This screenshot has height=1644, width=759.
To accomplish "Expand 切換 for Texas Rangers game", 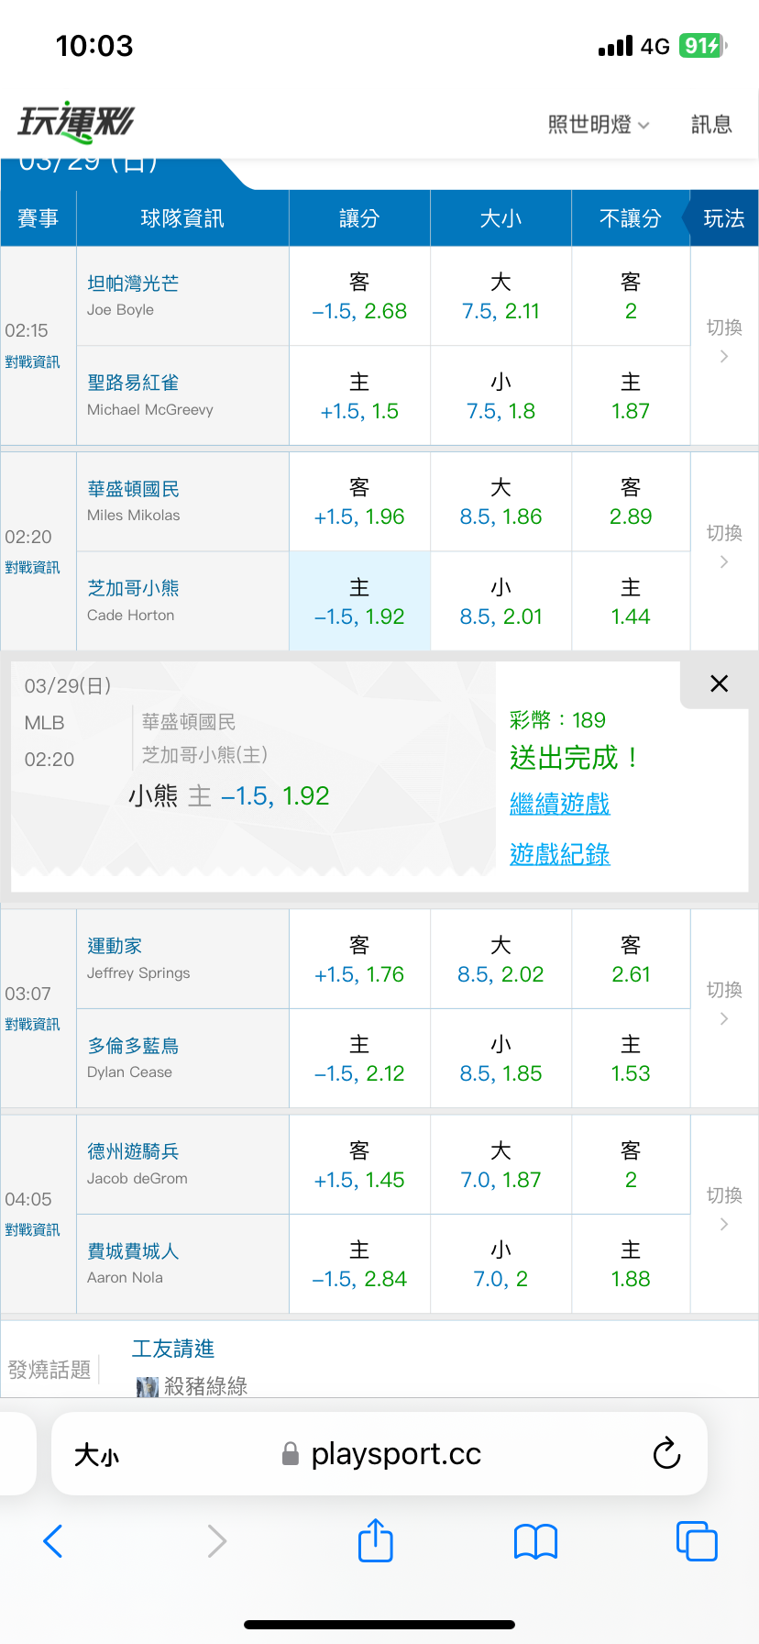I will pos(723,1208).
